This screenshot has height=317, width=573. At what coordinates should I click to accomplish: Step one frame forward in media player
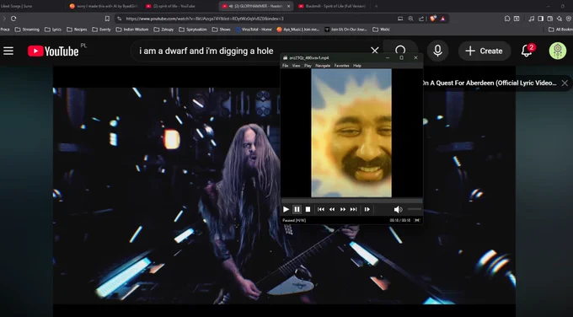pyautogui.click(x=367, y=209)
